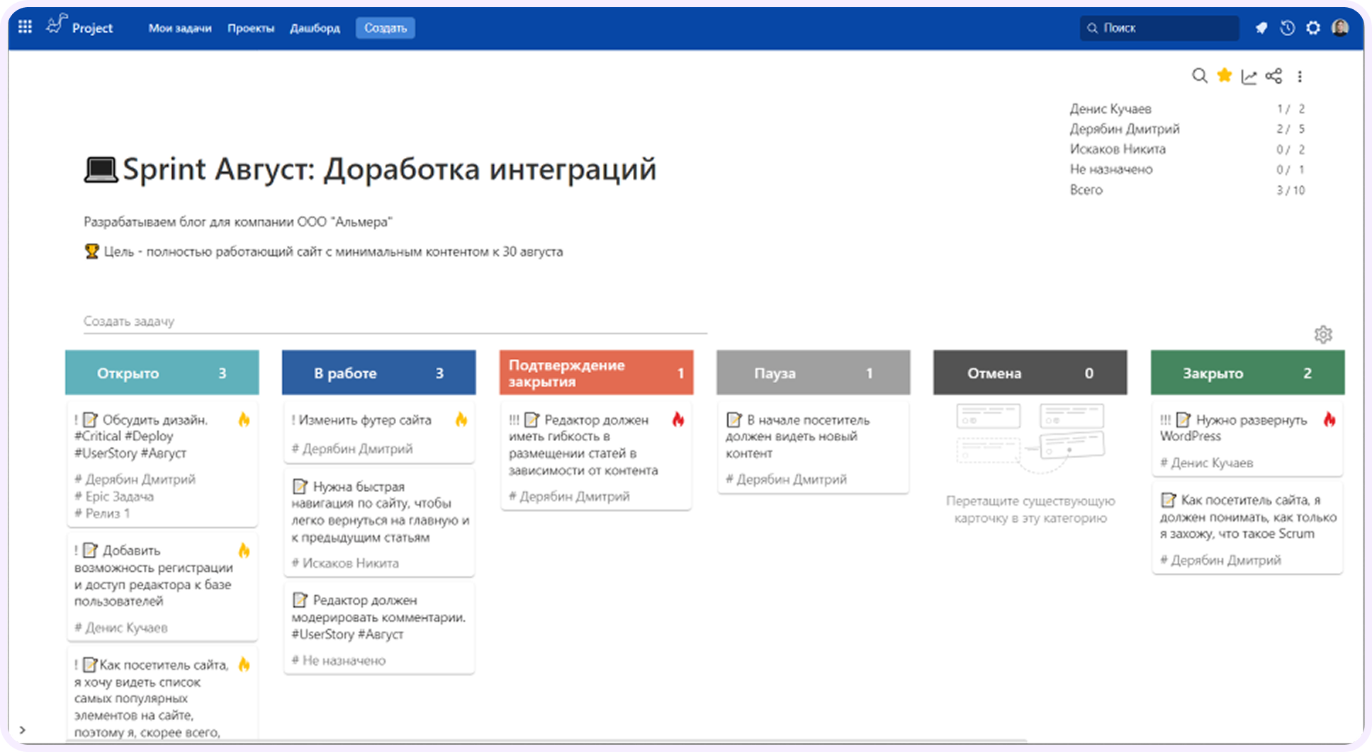The height and width of the screenshot is (752, 1372).
Task: Click the Создать button
Action: click(x=386, y=28)
